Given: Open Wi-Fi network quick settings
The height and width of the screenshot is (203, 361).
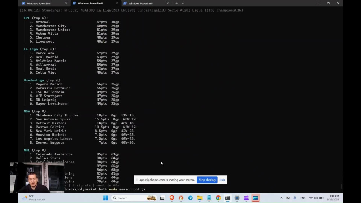Looking at the screenshot, I should click(311, 198).
